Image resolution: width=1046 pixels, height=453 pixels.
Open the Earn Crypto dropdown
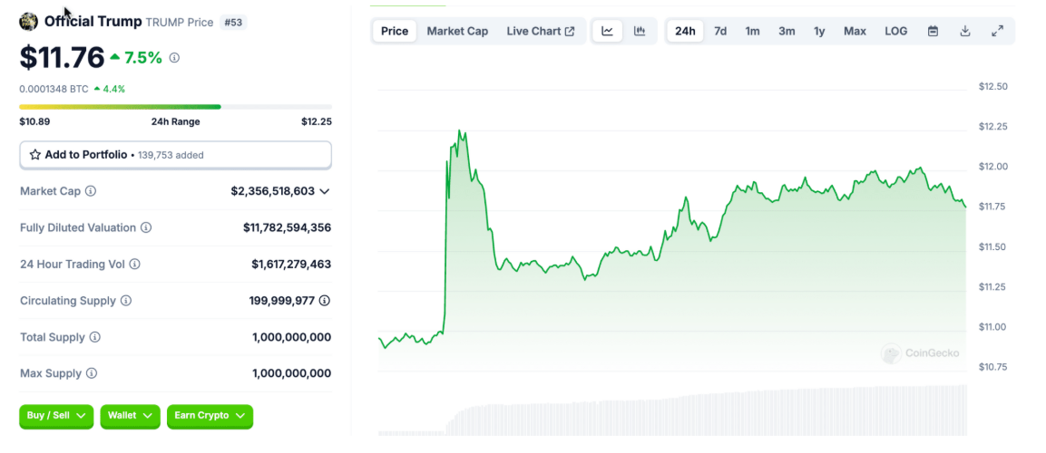coord(210,416)
